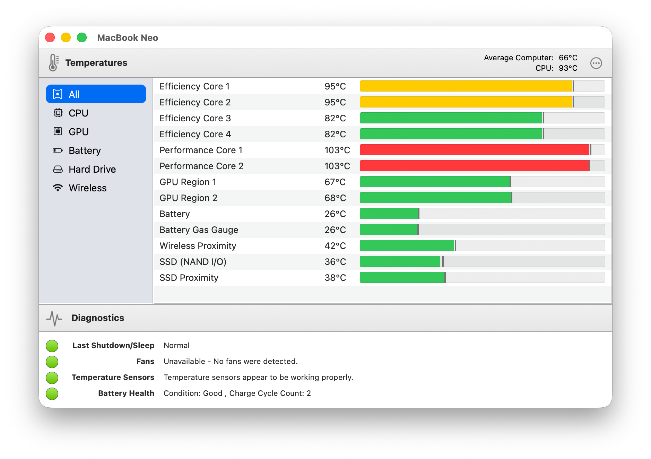651x459 pixels.
Task: Click the Battery Health status light
Action: click(x=52, y=393)
